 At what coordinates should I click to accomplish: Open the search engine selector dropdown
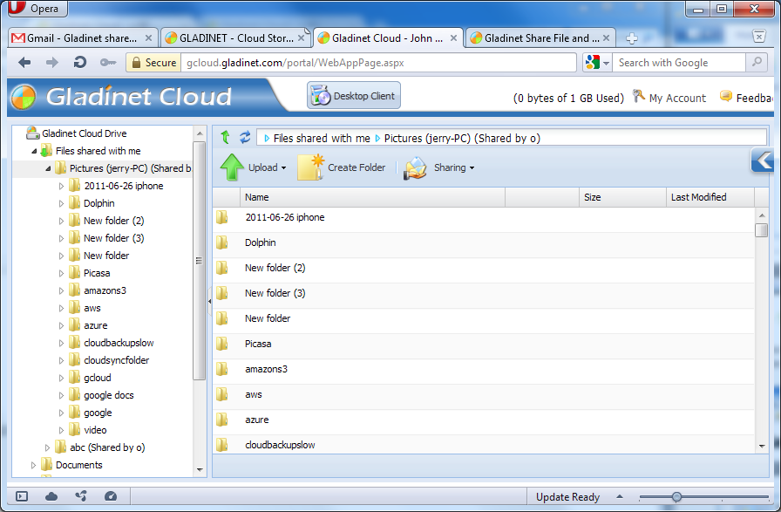pos(597,63)
